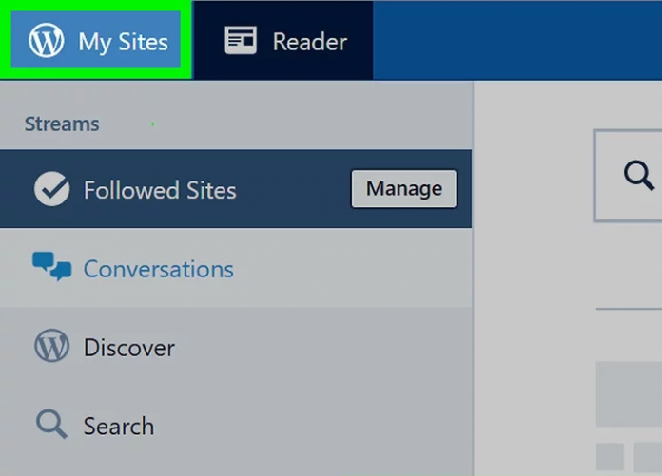The height and width of the screenshot is (476, 662).
Task: Click the sidebar Search magnifying glass icon
Action: tap(51, 425)
